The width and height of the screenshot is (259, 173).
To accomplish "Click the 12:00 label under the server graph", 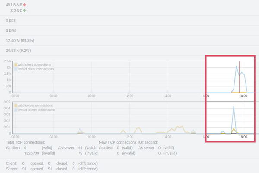I will [x=129, y=137].
